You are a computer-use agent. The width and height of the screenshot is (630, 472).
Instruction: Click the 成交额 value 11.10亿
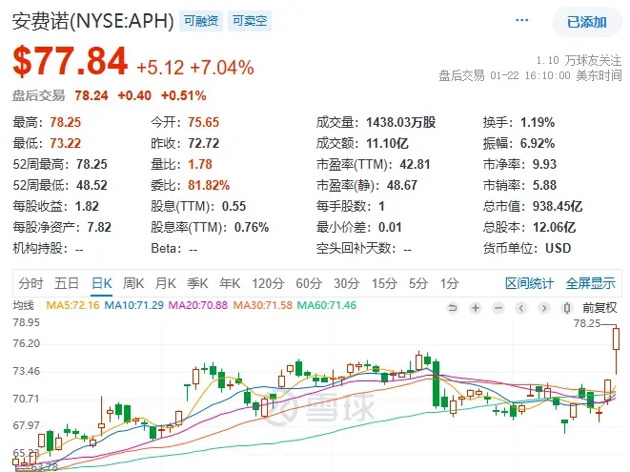pyautogui.click(x=387, y=143)
